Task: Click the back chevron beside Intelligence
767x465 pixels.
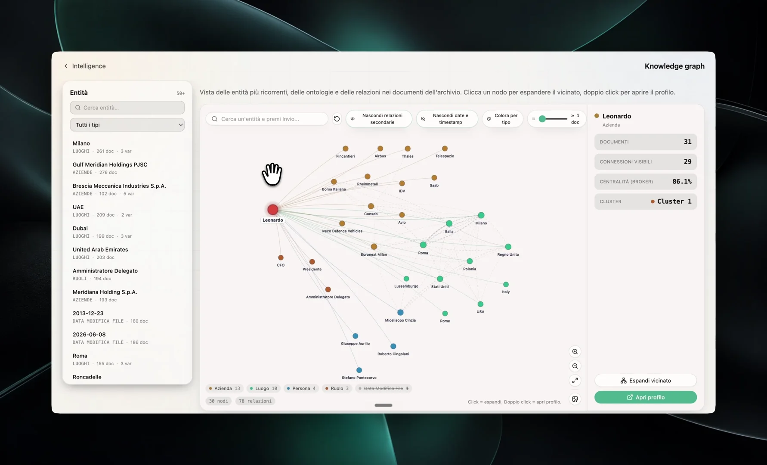Action: pyautogui.click(x=66, y=66)
